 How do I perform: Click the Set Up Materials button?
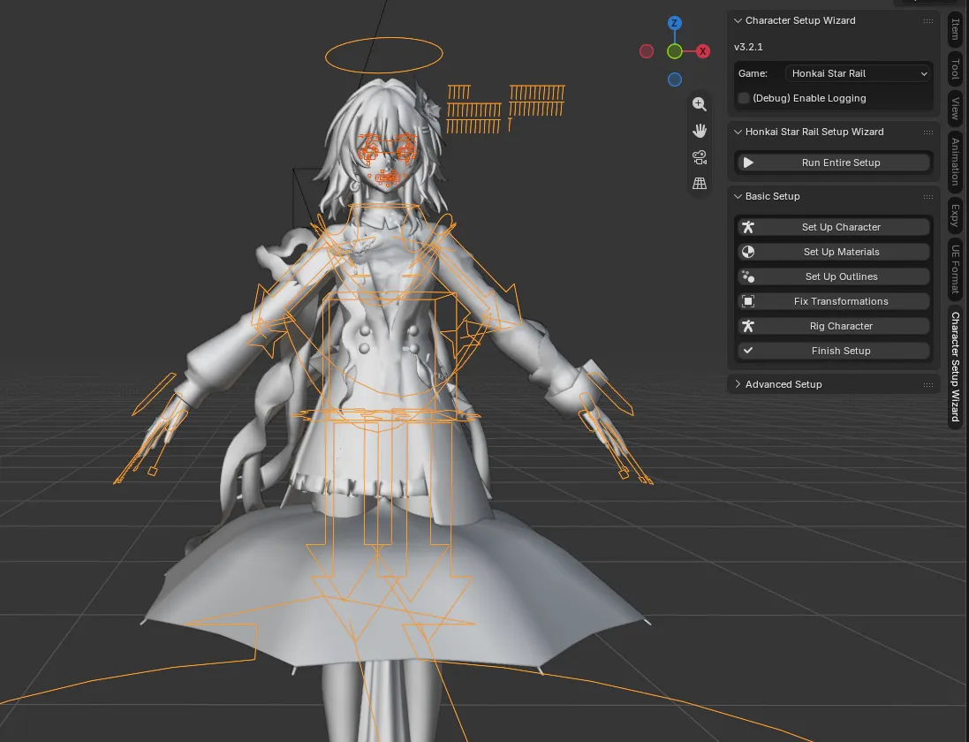tap(833, 252)
